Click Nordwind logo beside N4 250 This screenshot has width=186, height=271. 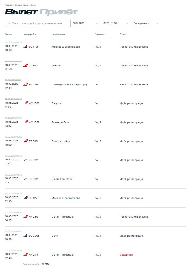pyautogui.click(x=25, y=216)
